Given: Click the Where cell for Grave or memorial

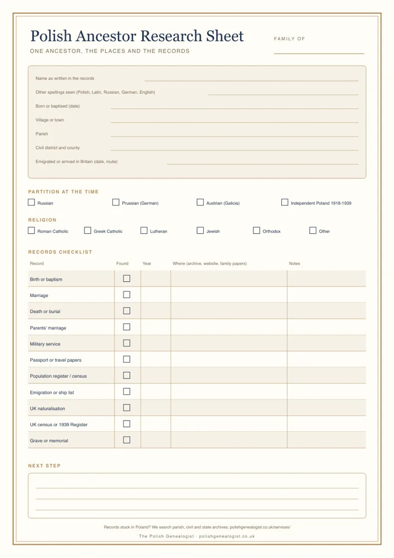Looking at the screenshot, I should pyautogui.click(x=229, y=440).
